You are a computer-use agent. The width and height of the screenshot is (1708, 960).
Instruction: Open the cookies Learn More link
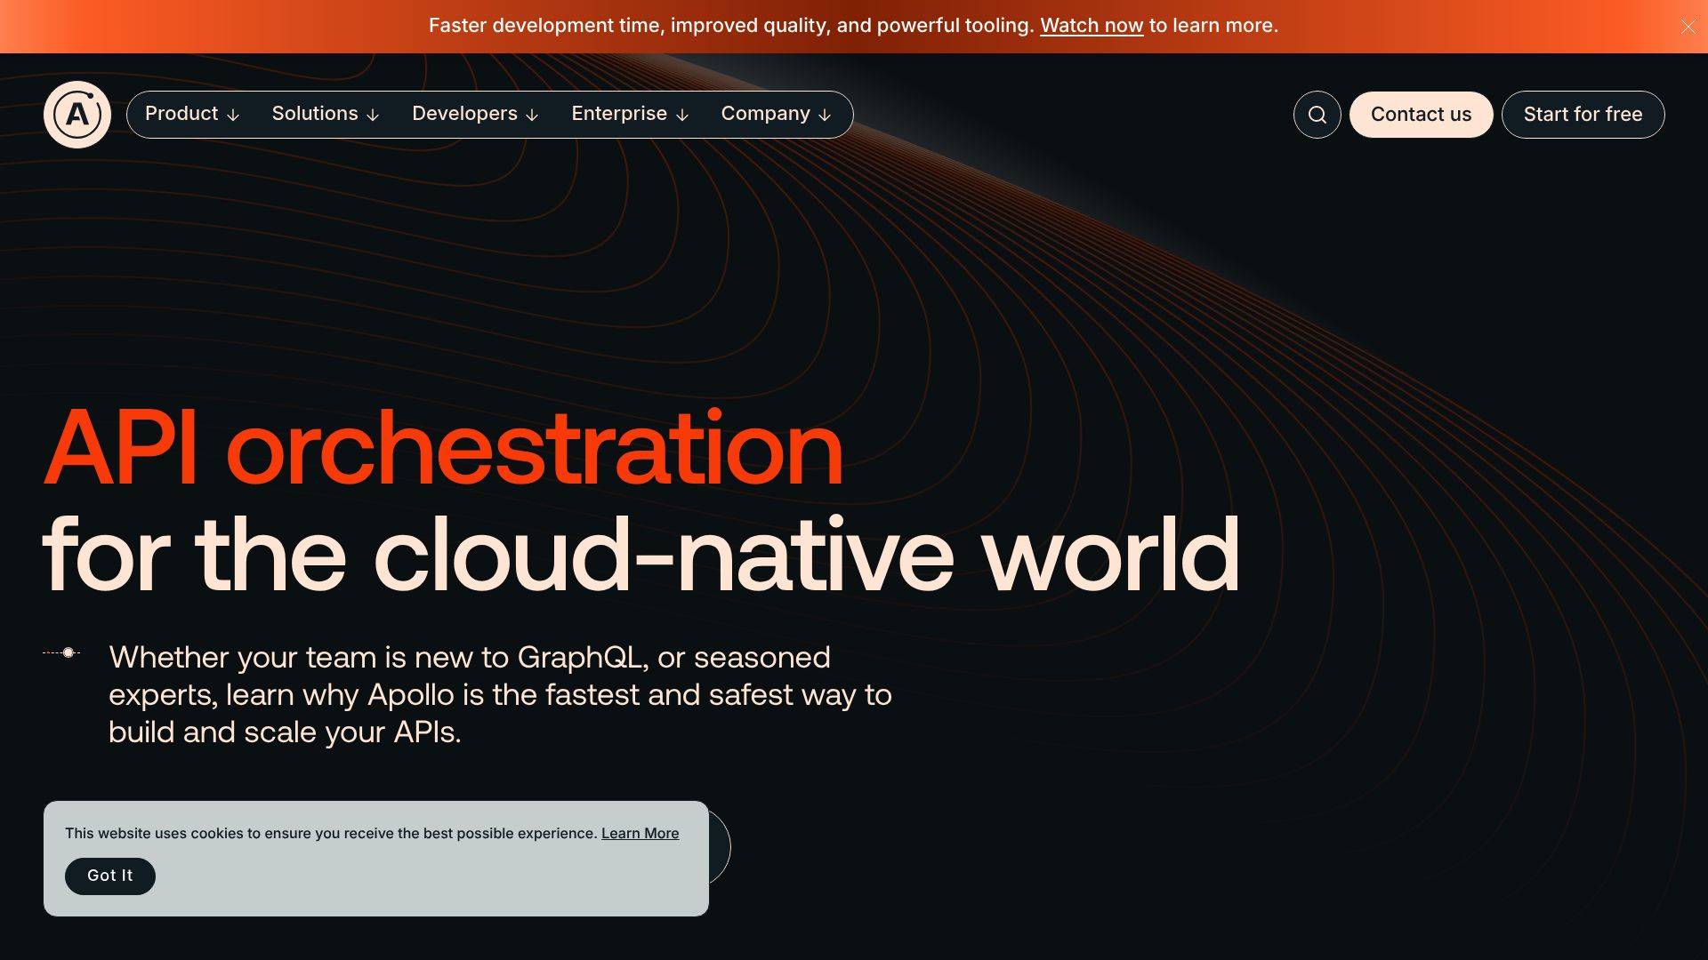[640, 833]
